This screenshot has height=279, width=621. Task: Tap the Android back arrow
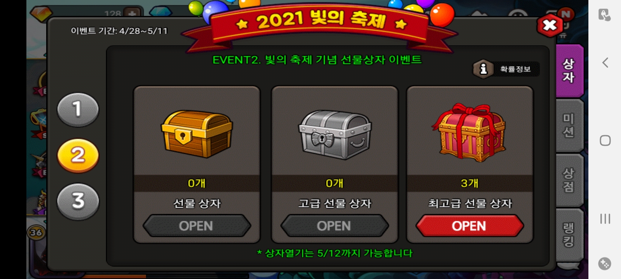pos(605,62)
